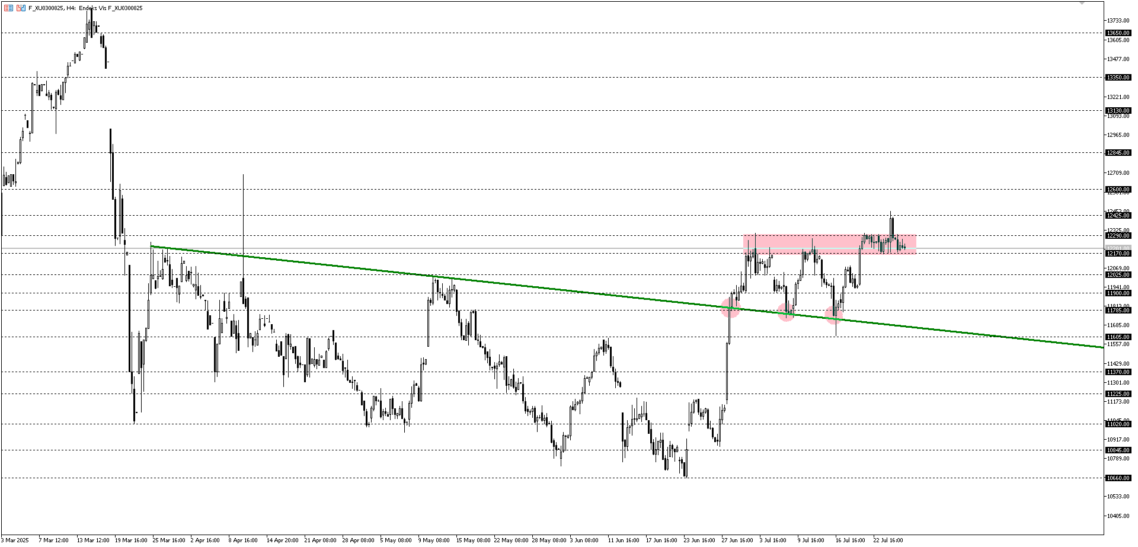The height and width of the screenshot is (547, 1138).
Task: Select the 11225.00 horizontal level label
Action: (x=1118, y=394)
